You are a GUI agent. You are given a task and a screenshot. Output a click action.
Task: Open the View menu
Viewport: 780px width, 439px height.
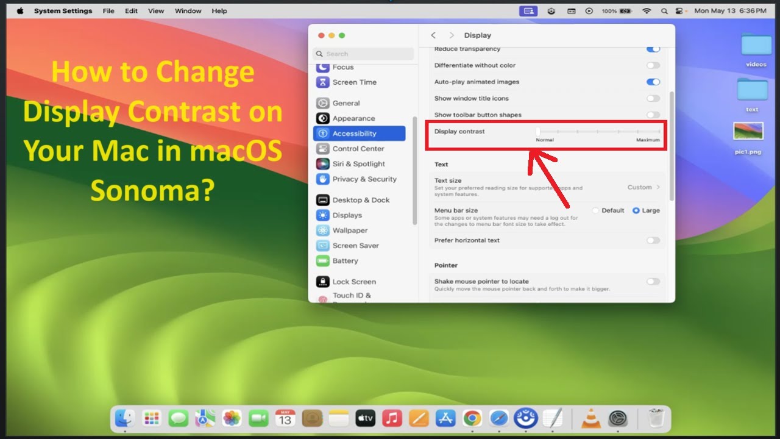pyautogui.click(x=156, y=11)
